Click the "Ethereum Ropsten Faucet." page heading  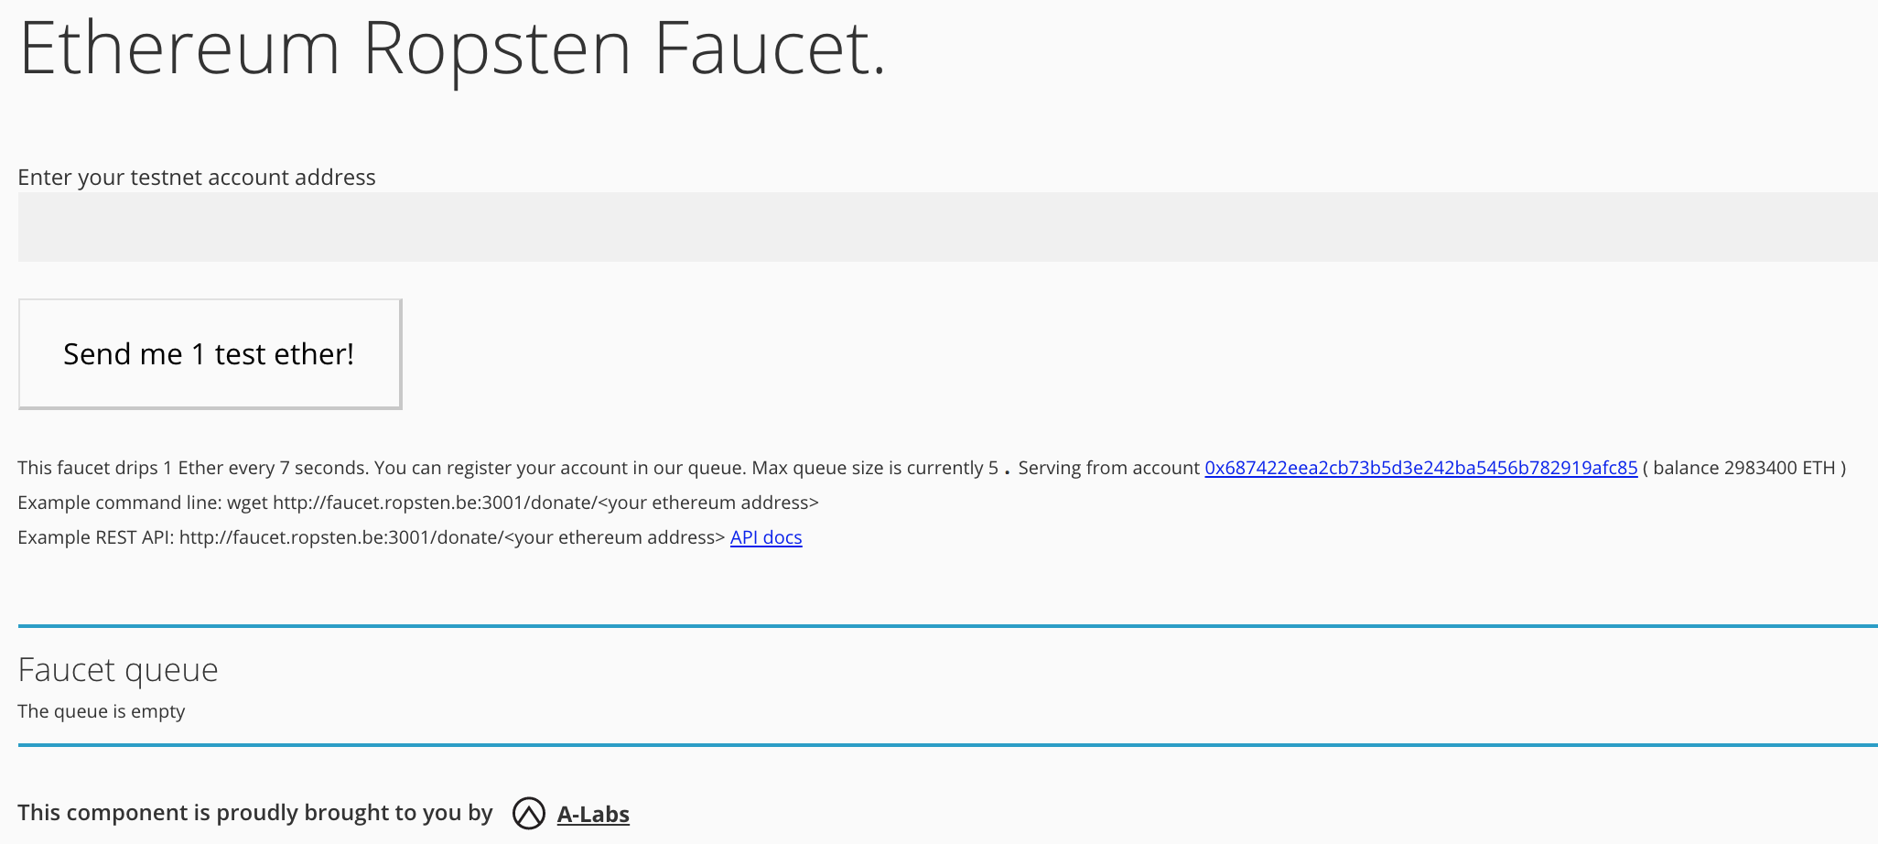[x=452, y=48]
